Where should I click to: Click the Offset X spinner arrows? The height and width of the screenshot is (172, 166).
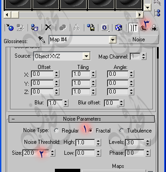[57, 74]
